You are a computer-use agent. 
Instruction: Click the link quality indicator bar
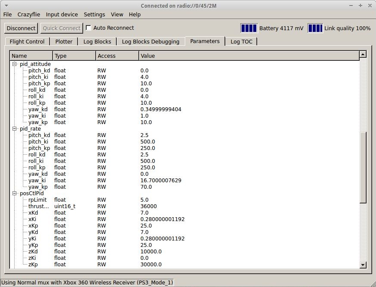(x=315, y=28)
